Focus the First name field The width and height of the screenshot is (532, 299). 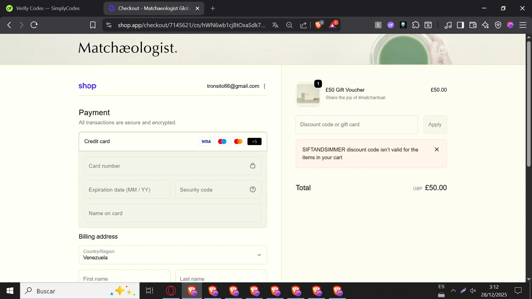click(x=124, y=276)
